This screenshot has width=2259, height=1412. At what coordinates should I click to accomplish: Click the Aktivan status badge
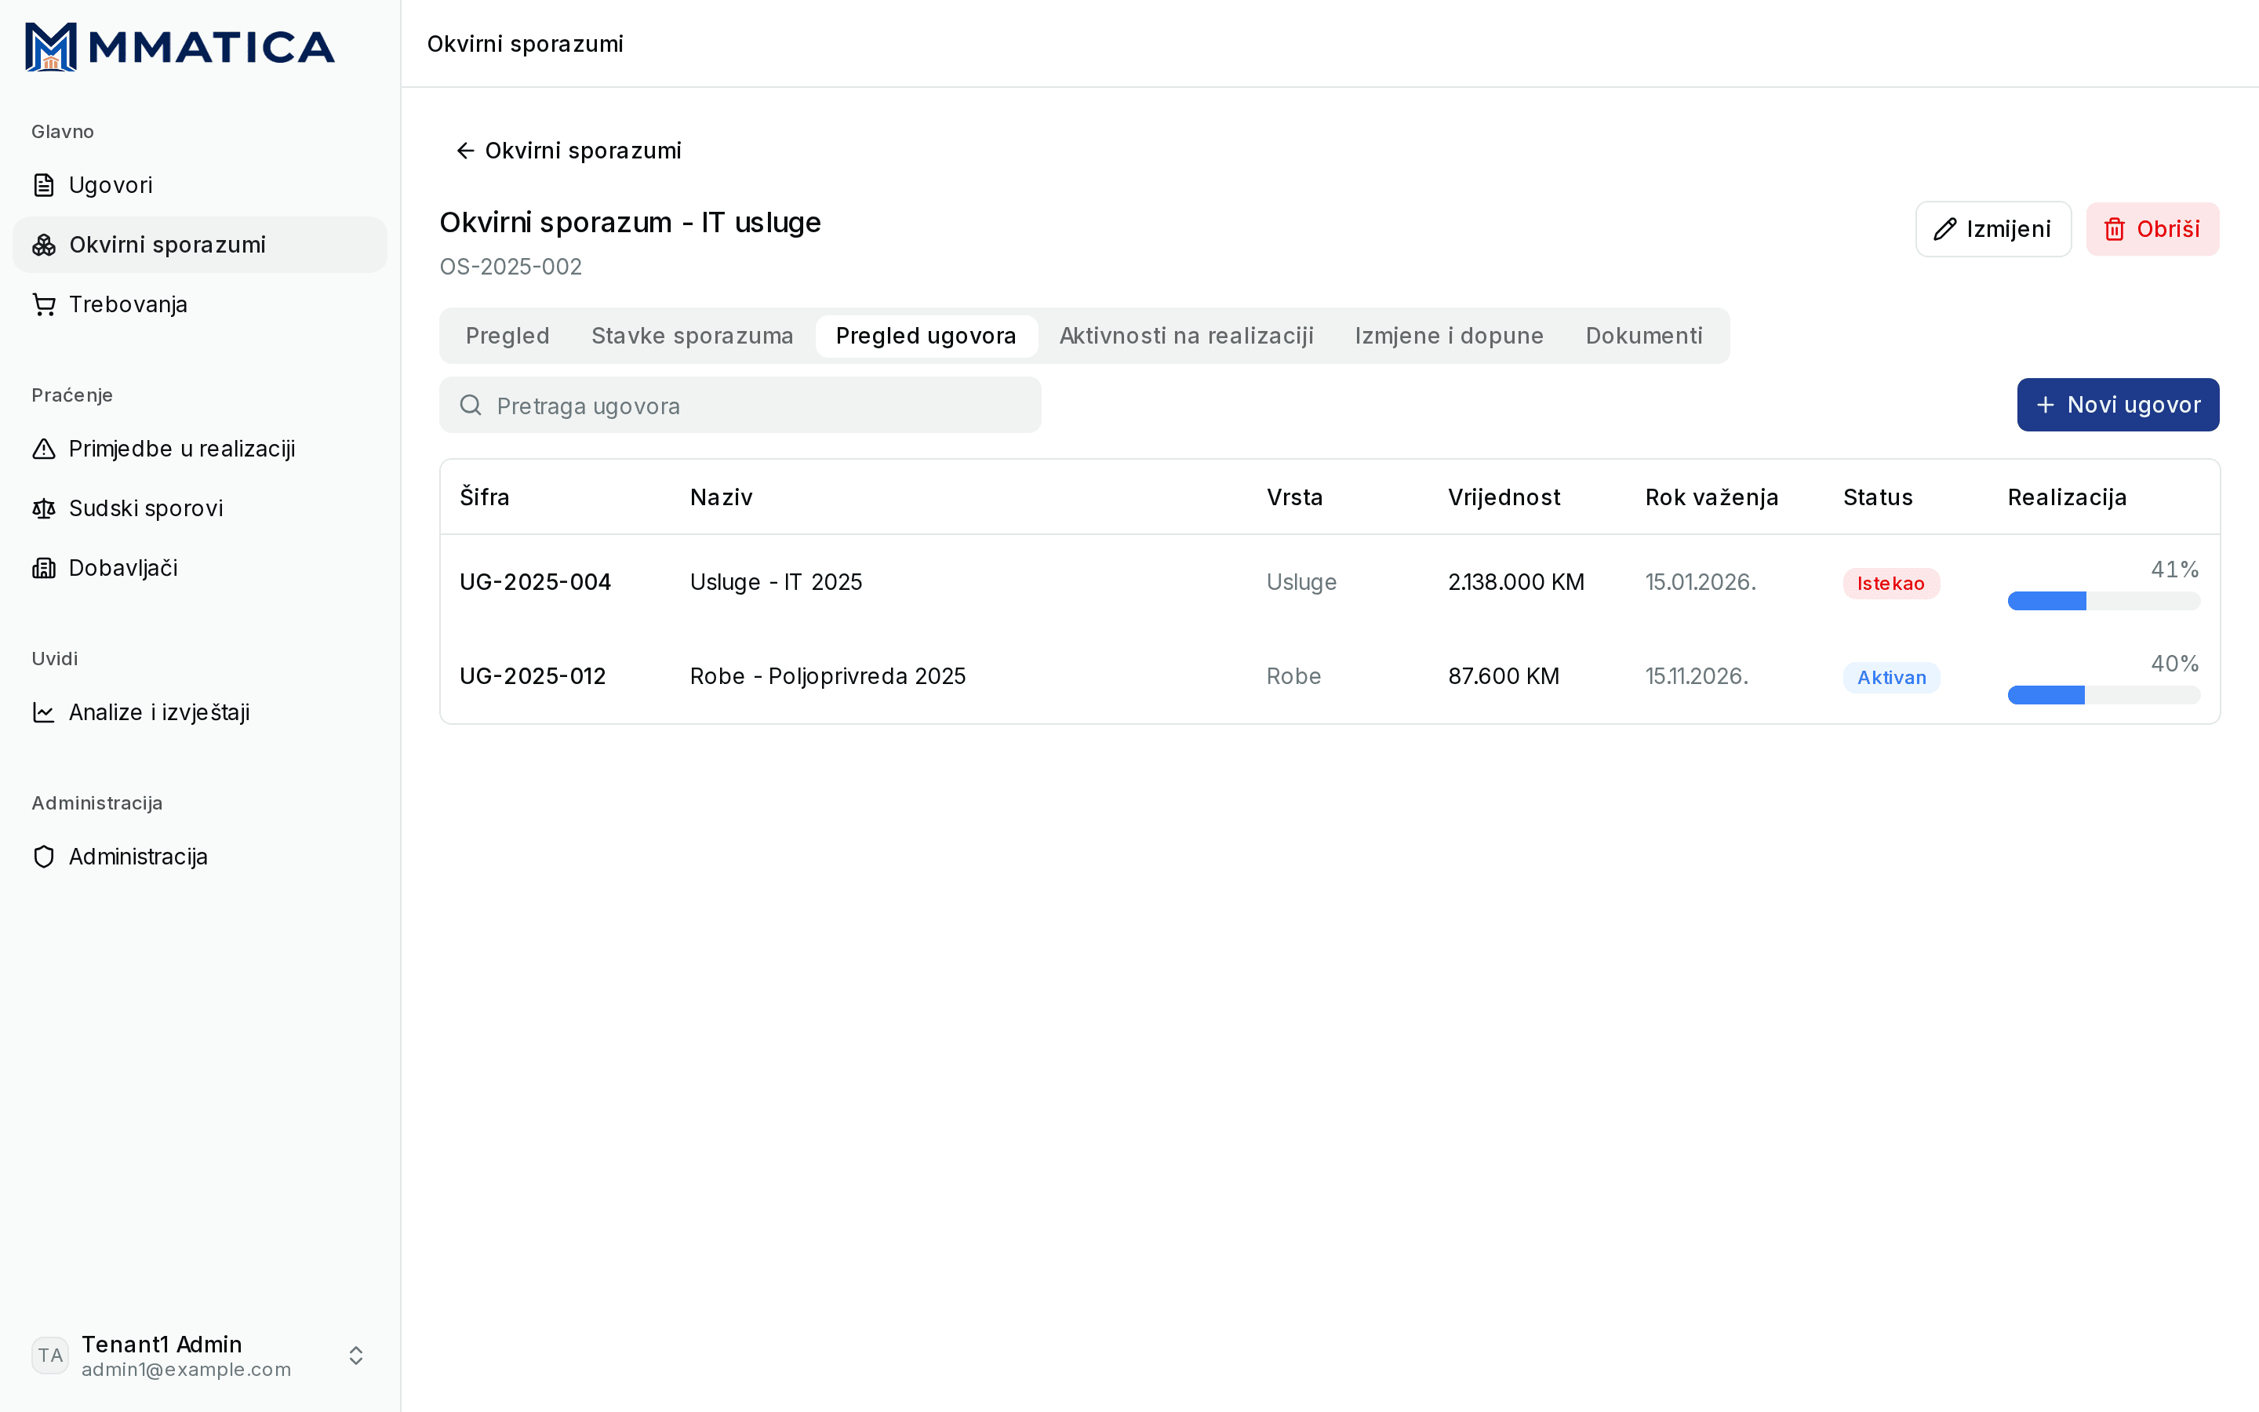(1891, 678)
